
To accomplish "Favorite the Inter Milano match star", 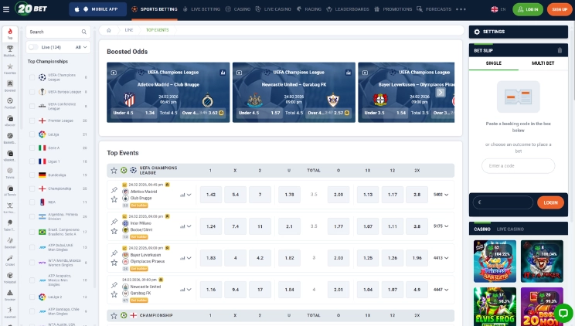I will [x=114, y=231].
